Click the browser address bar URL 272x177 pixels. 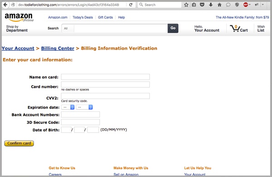68,5
